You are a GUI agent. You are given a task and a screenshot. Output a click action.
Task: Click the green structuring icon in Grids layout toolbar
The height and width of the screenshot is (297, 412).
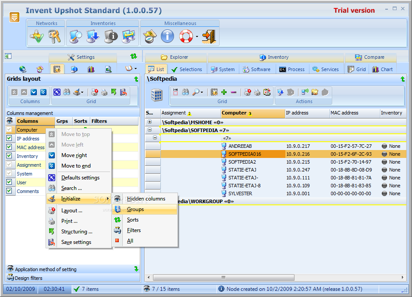pyautogui.click(x=114, y=92)
